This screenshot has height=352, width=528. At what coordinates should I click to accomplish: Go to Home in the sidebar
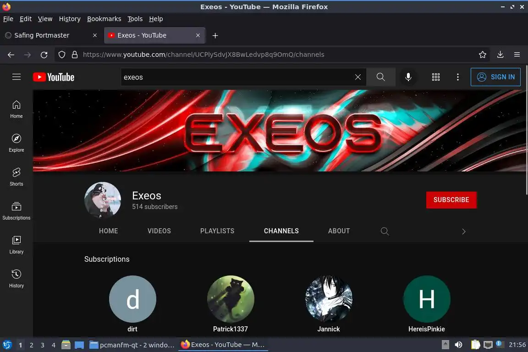click(16, 110)
